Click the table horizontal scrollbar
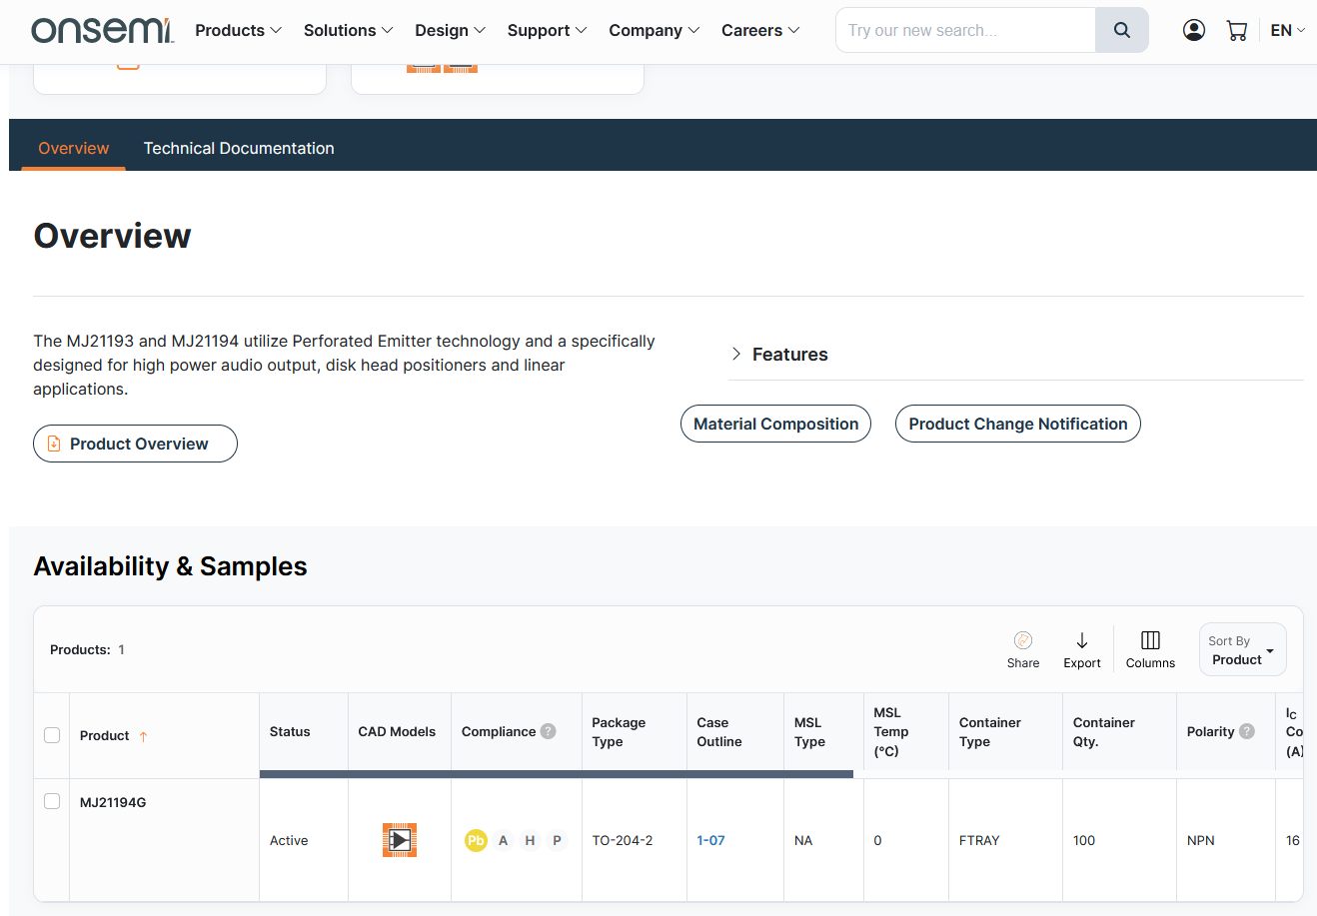The height and width of the screenshot is (916, 1317). (x=556, y=774)
